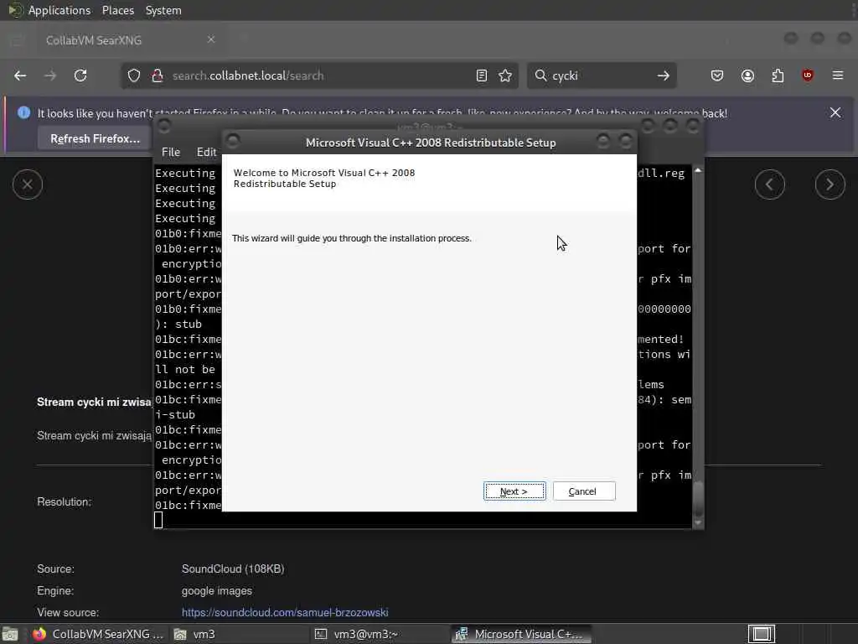Click the info icon in notification bar

click(x=23, y=113)
